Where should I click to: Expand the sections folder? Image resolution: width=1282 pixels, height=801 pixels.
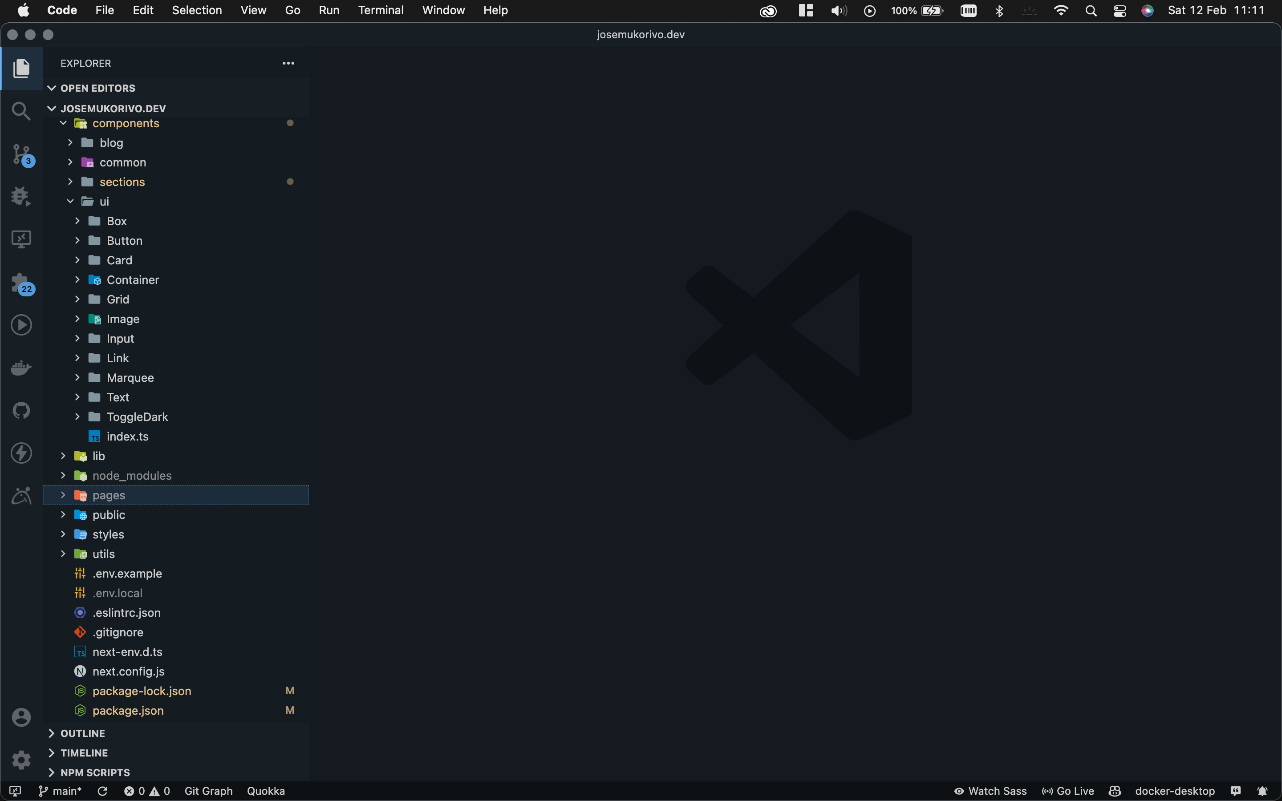(x=122, y=182)
